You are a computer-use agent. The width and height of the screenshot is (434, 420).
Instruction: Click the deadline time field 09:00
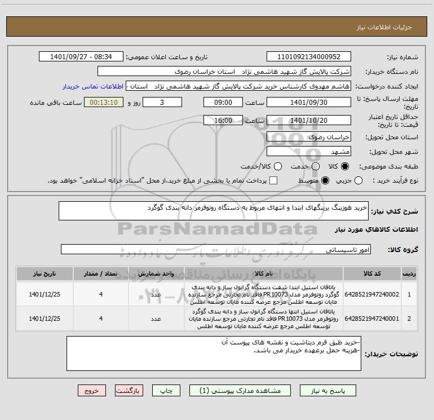pyautogui.click(x=223, y=102)
